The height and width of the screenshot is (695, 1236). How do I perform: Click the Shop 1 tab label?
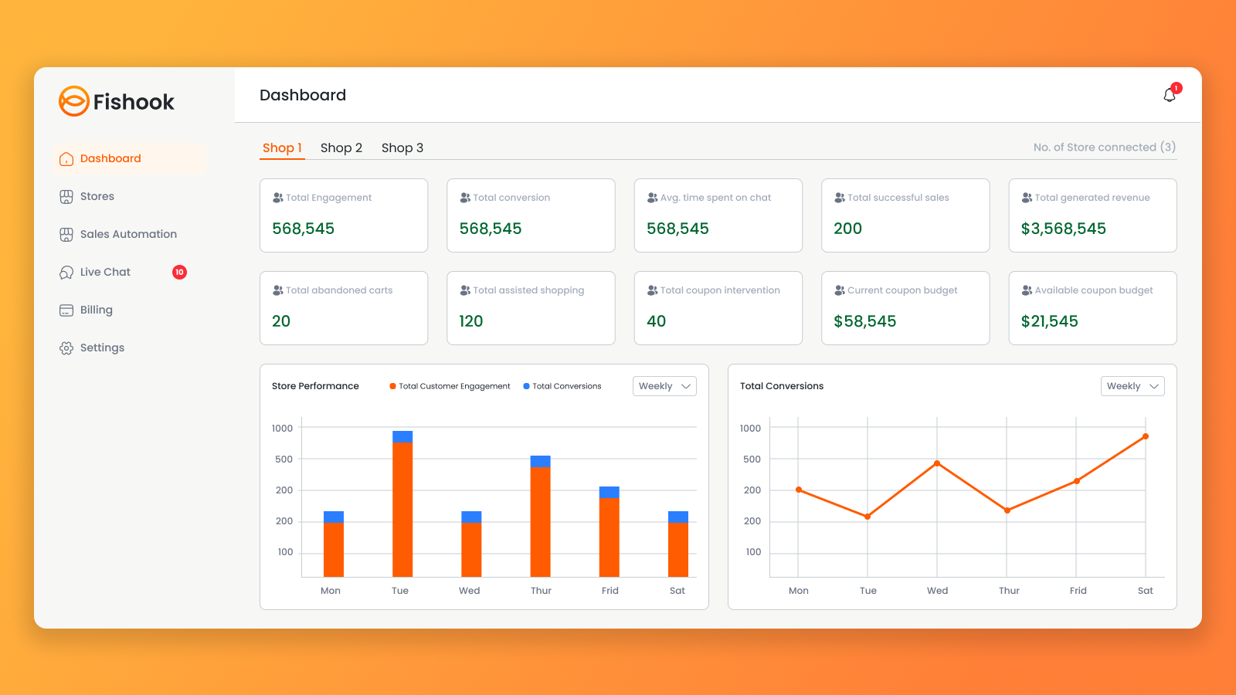[x=282, y=147]
